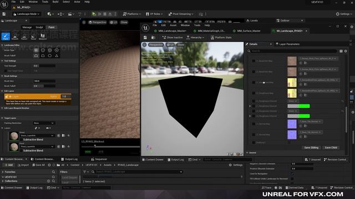Click save icon in material editor toolbar

click(x=145, y=38)
